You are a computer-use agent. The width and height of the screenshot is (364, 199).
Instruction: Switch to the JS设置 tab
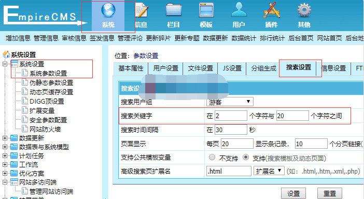click(x=232, y=68)
